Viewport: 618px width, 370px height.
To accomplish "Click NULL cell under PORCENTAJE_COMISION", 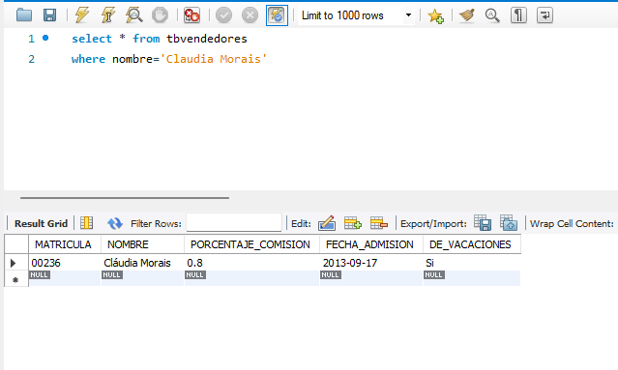I will coord(251,278).
